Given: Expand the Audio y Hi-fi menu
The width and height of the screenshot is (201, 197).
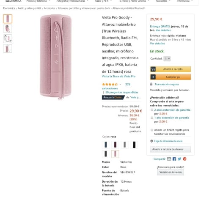Looking at the screenshot, I should click(103, 1).
